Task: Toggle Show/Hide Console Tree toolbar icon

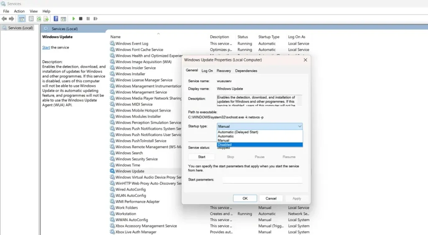Action: [22, 19]
